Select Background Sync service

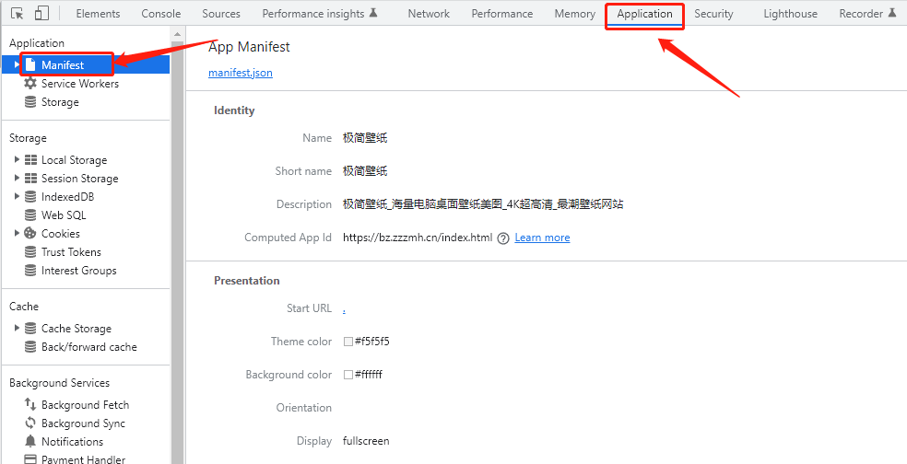pos(83,423)
